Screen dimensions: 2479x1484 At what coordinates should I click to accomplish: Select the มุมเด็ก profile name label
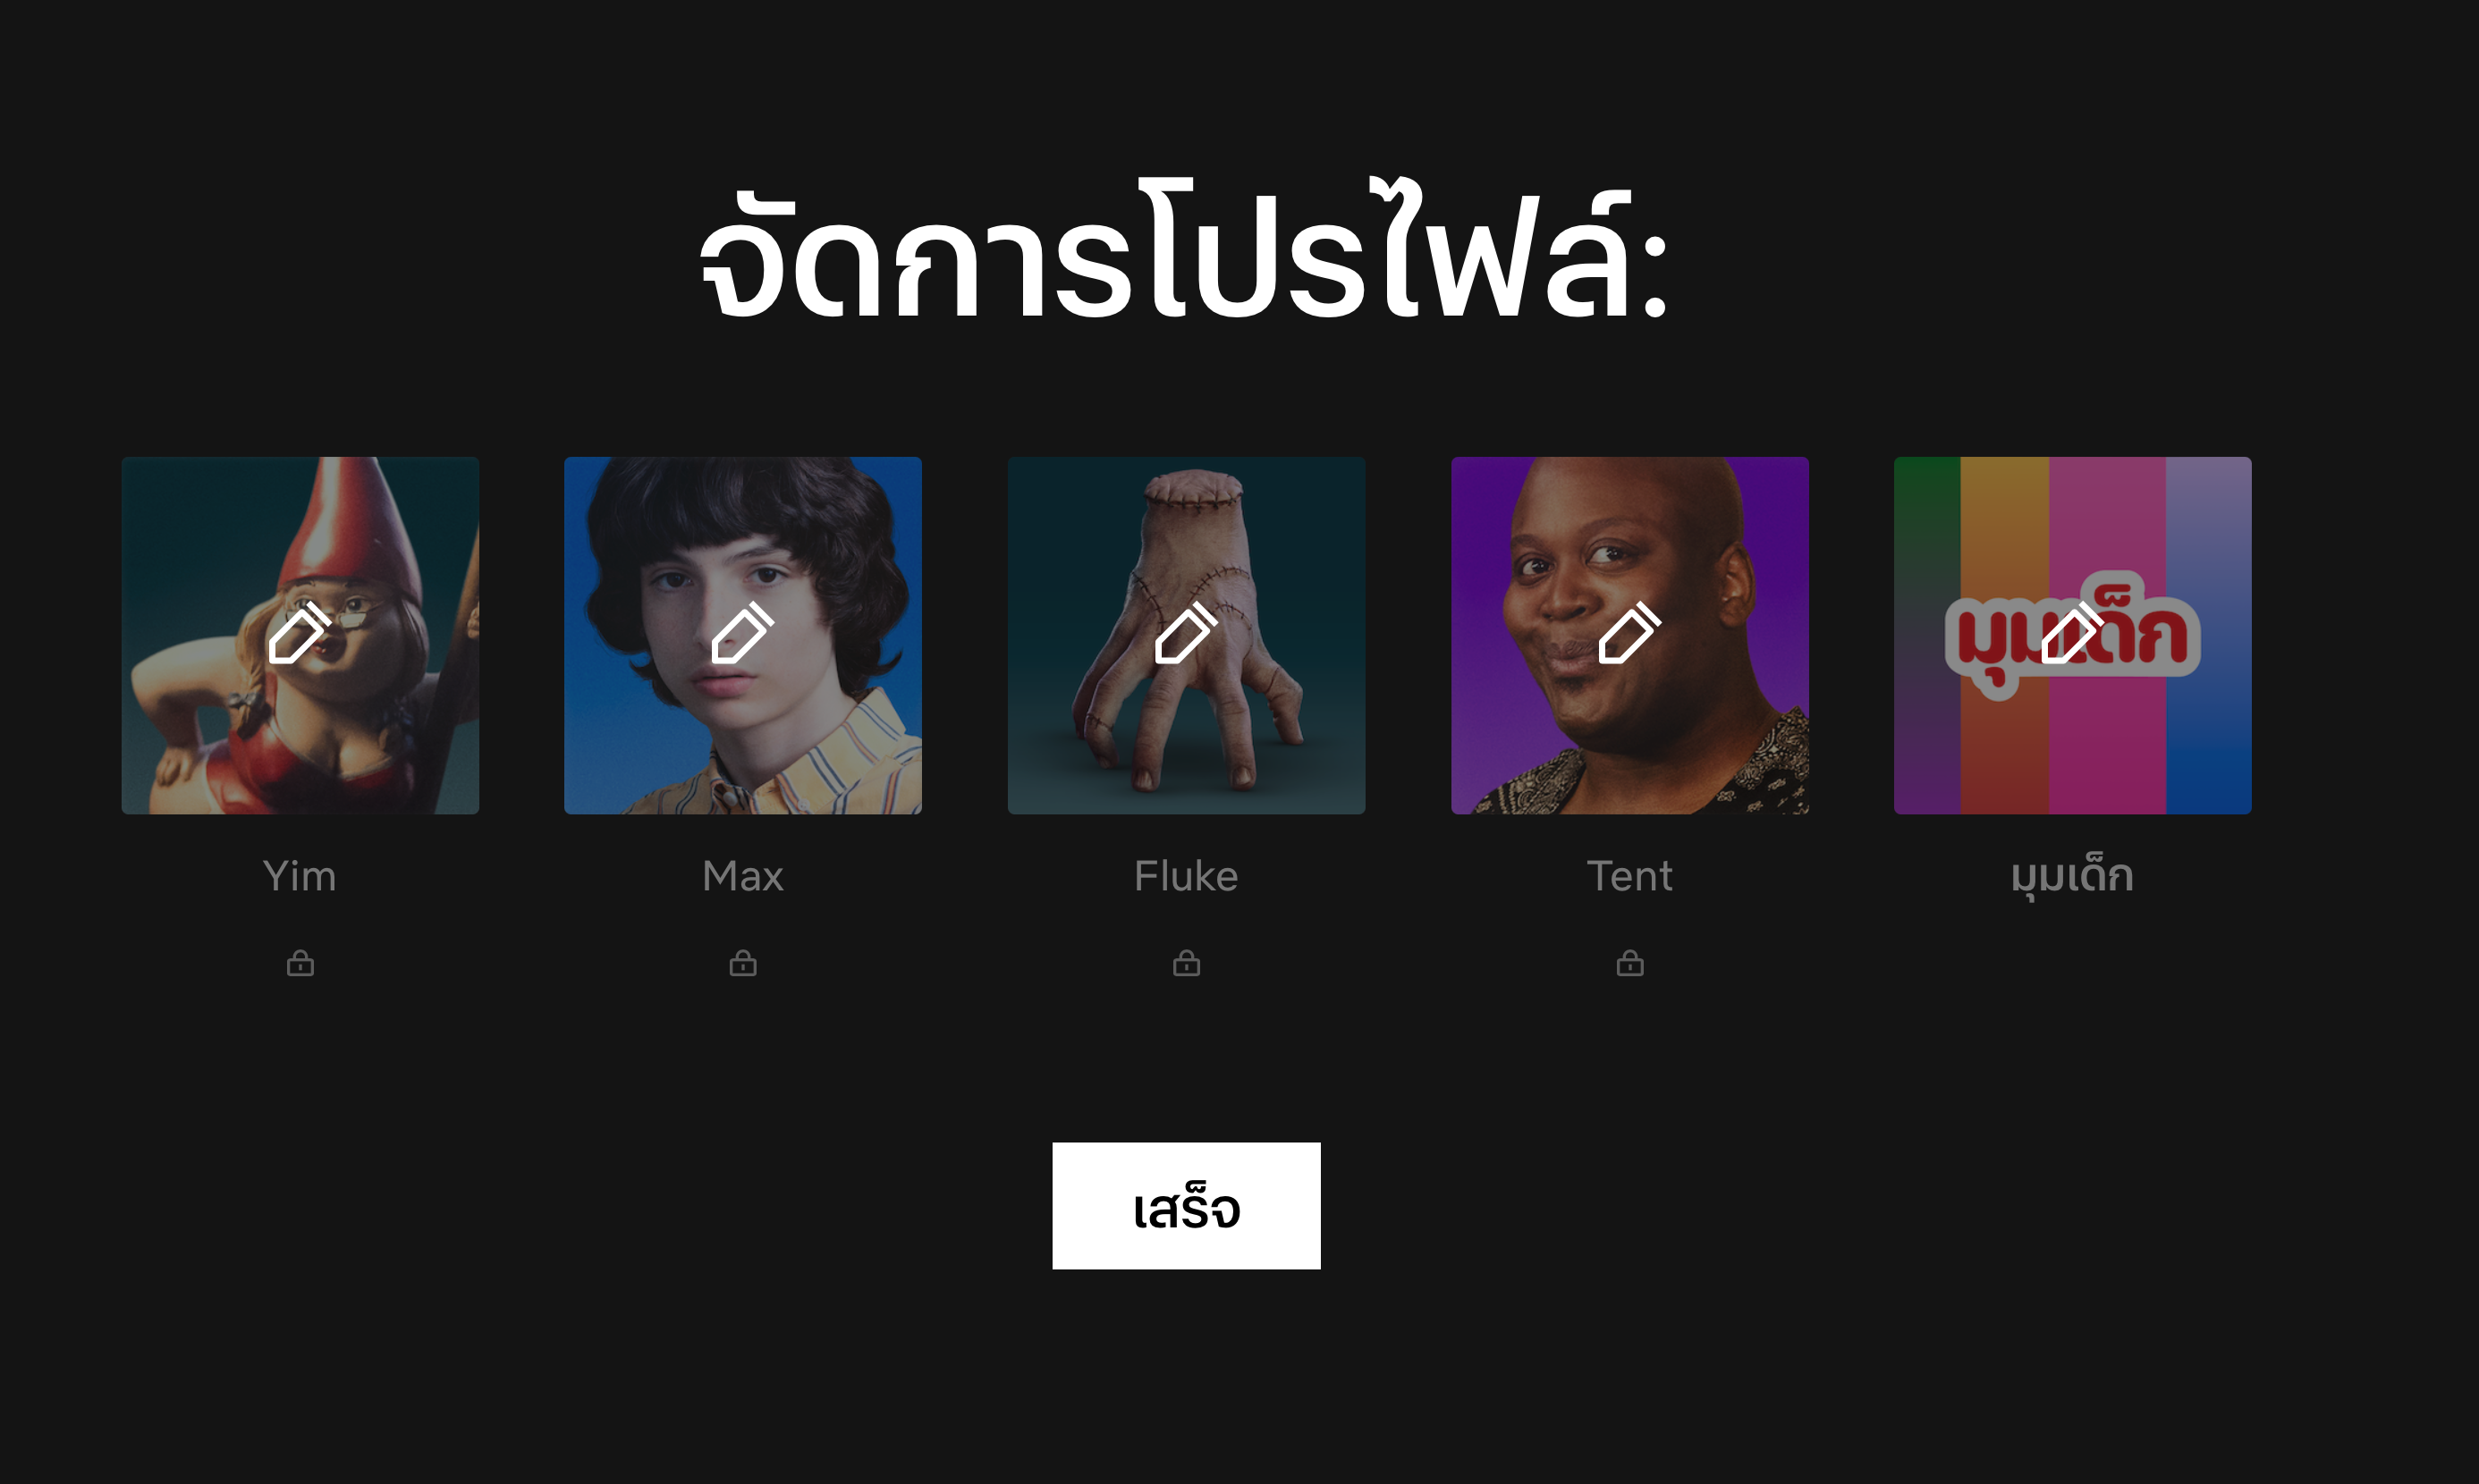pyautogui.click(x=2073, y=878)
